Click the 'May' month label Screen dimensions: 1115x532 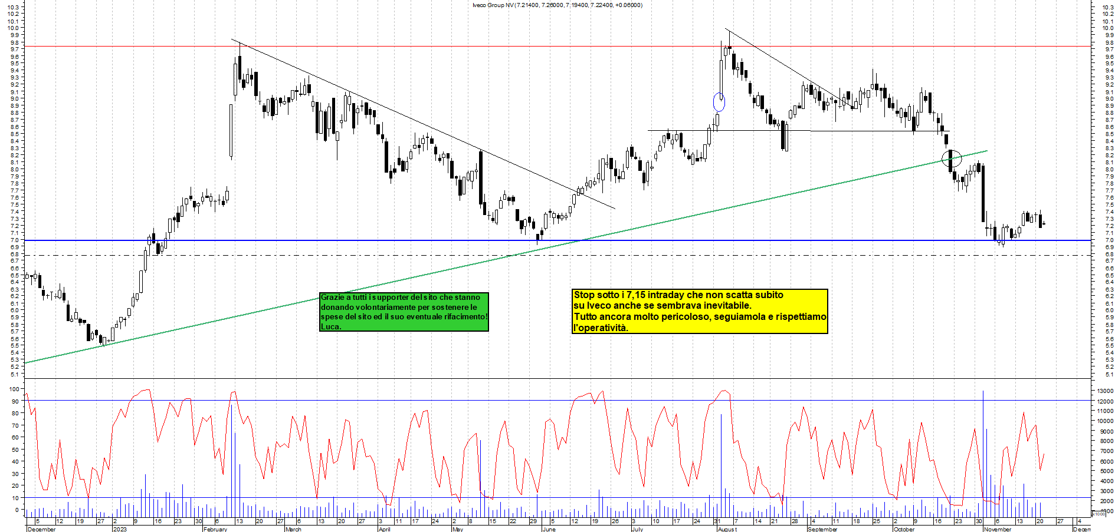pyautogui.click(x=458, y=529)
